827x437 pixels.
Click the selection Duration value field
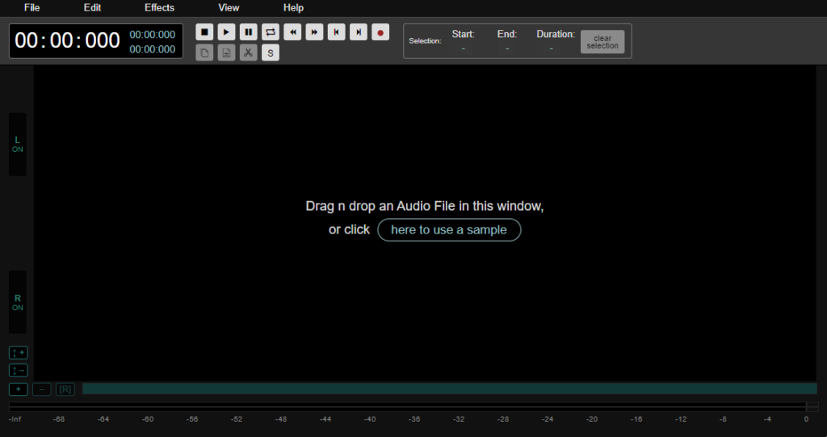(551, 48)
